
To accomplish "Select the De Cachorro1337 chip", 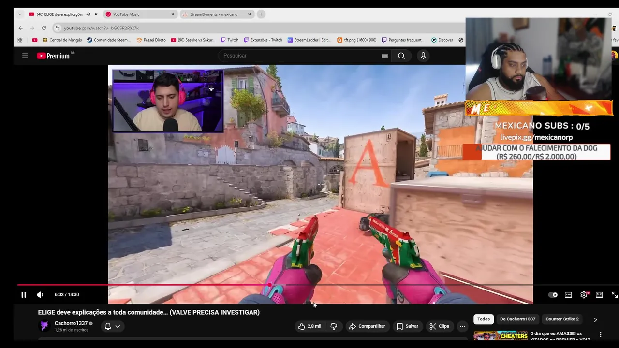I will coord(517,319).
